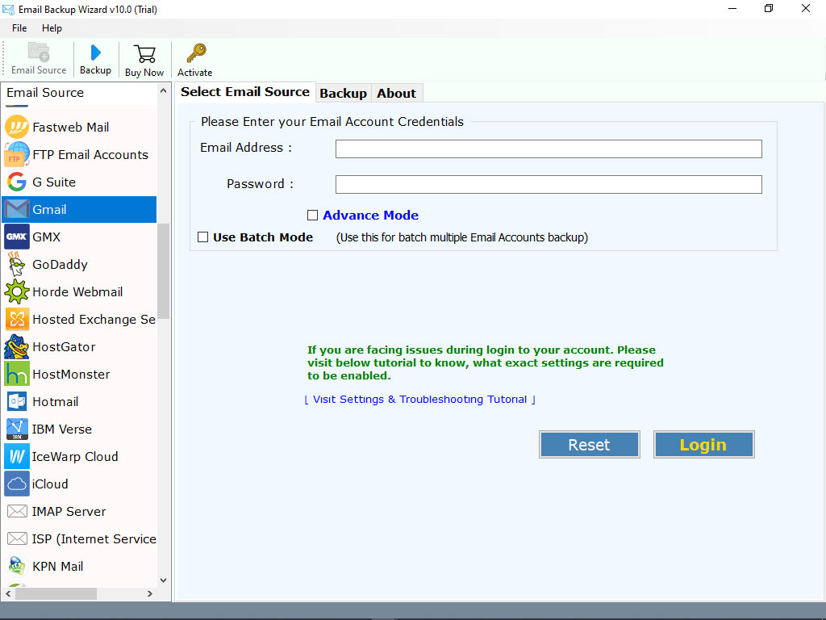Select the G Suite Google icon

click(17, 182)
